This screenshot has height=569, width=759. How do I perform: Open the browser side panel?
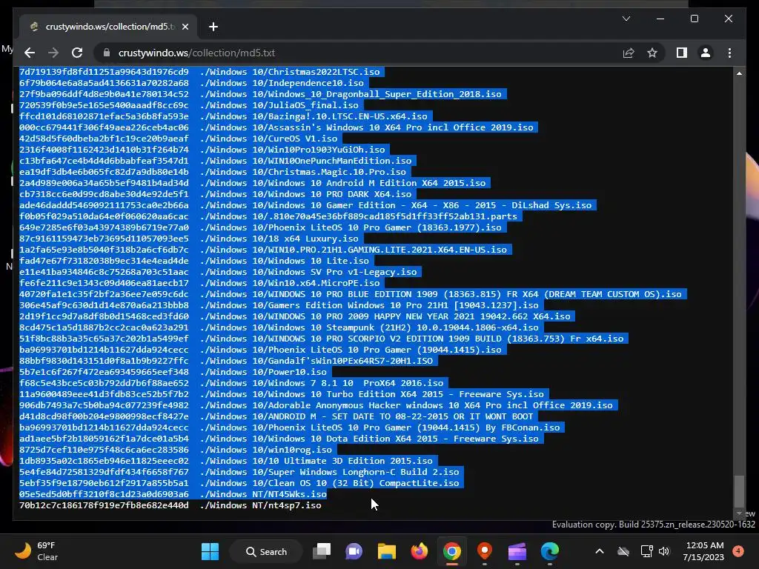(682, 53)
